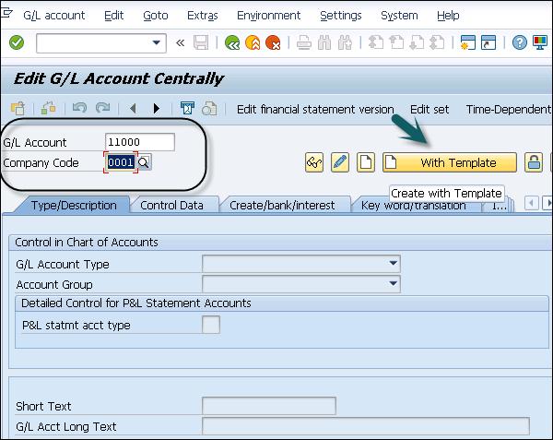Open the Edit menu

pos(114,16)
